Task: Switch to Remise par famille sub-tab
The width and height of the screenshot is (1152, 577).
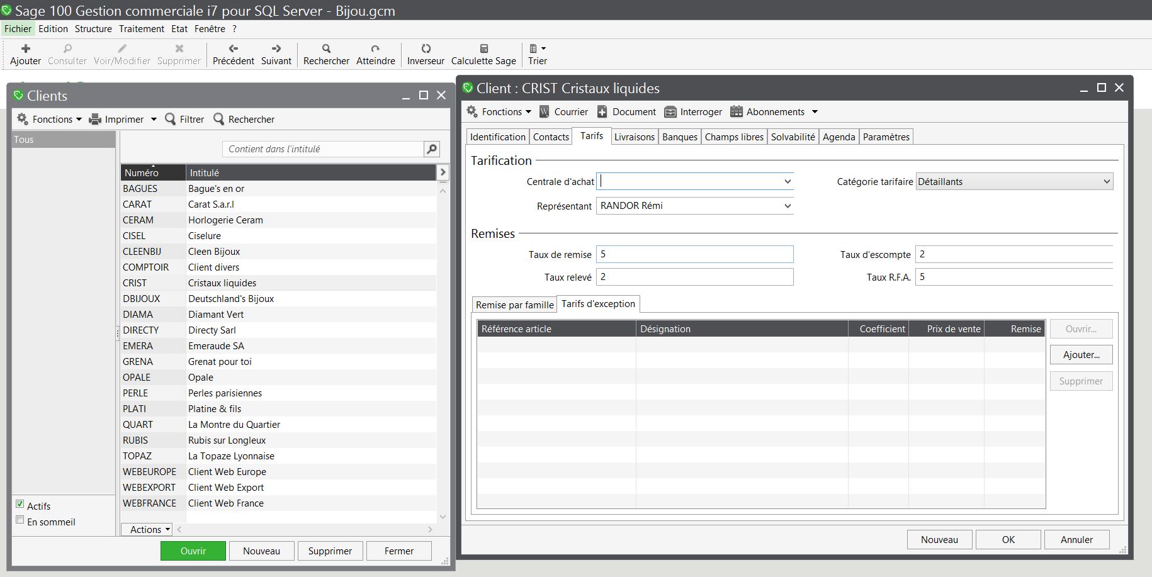Action: click(x=514, y=305)
